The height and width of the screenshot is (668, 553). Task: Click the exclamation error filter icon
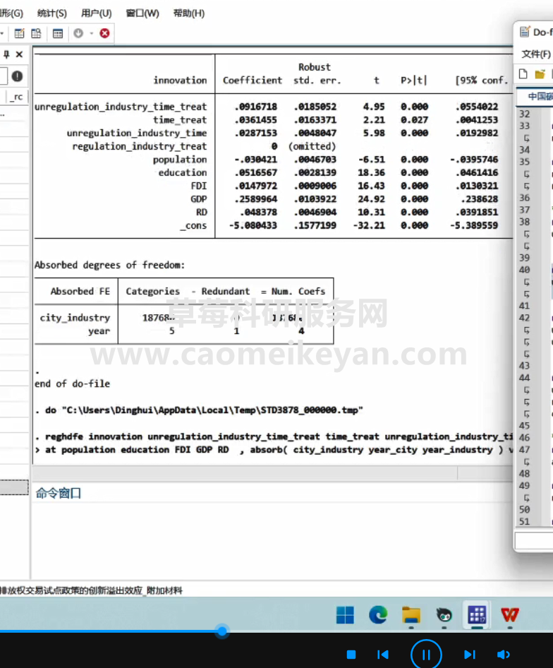pyautogui.click(x=17, y=76)
